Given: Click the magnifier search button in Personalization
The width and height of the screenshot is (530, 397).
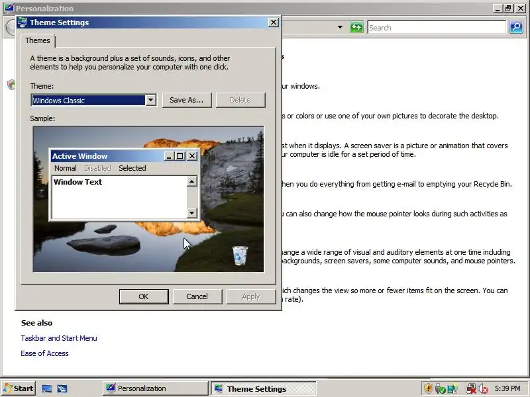Looking at the screenshot, I should click(x=516, y=27).
